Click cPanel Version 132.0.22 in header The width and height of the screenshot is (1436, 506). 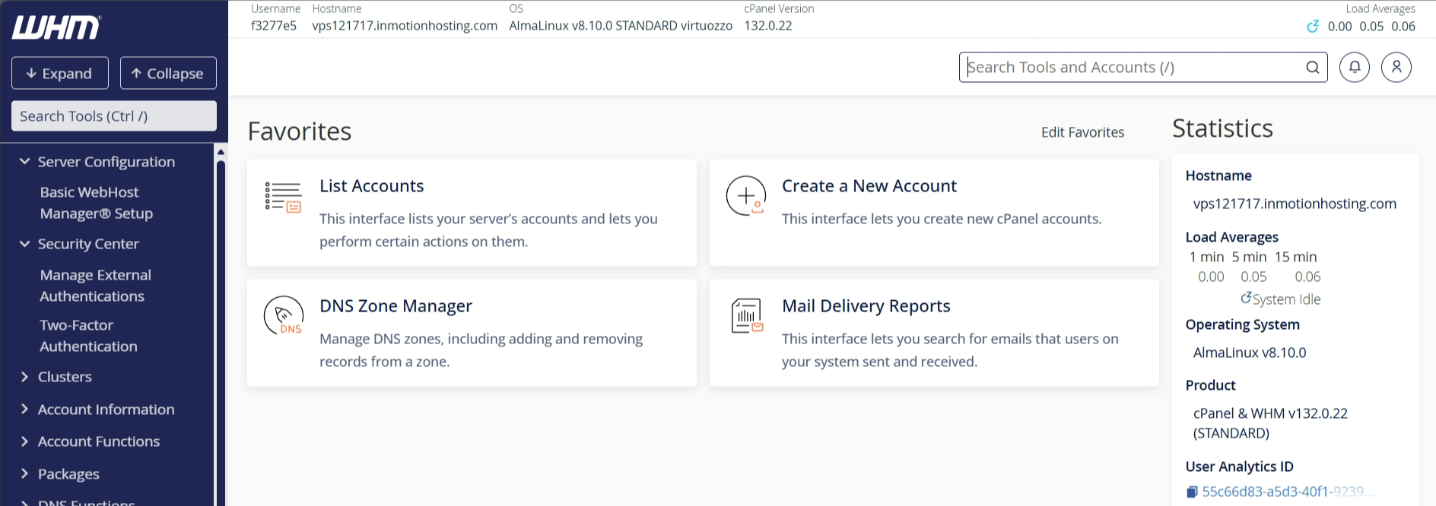[x=768, y=26]
